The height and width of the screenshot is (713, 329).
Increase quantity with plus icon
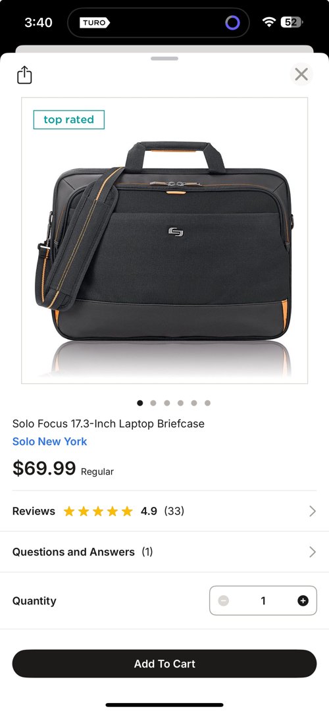303,600
